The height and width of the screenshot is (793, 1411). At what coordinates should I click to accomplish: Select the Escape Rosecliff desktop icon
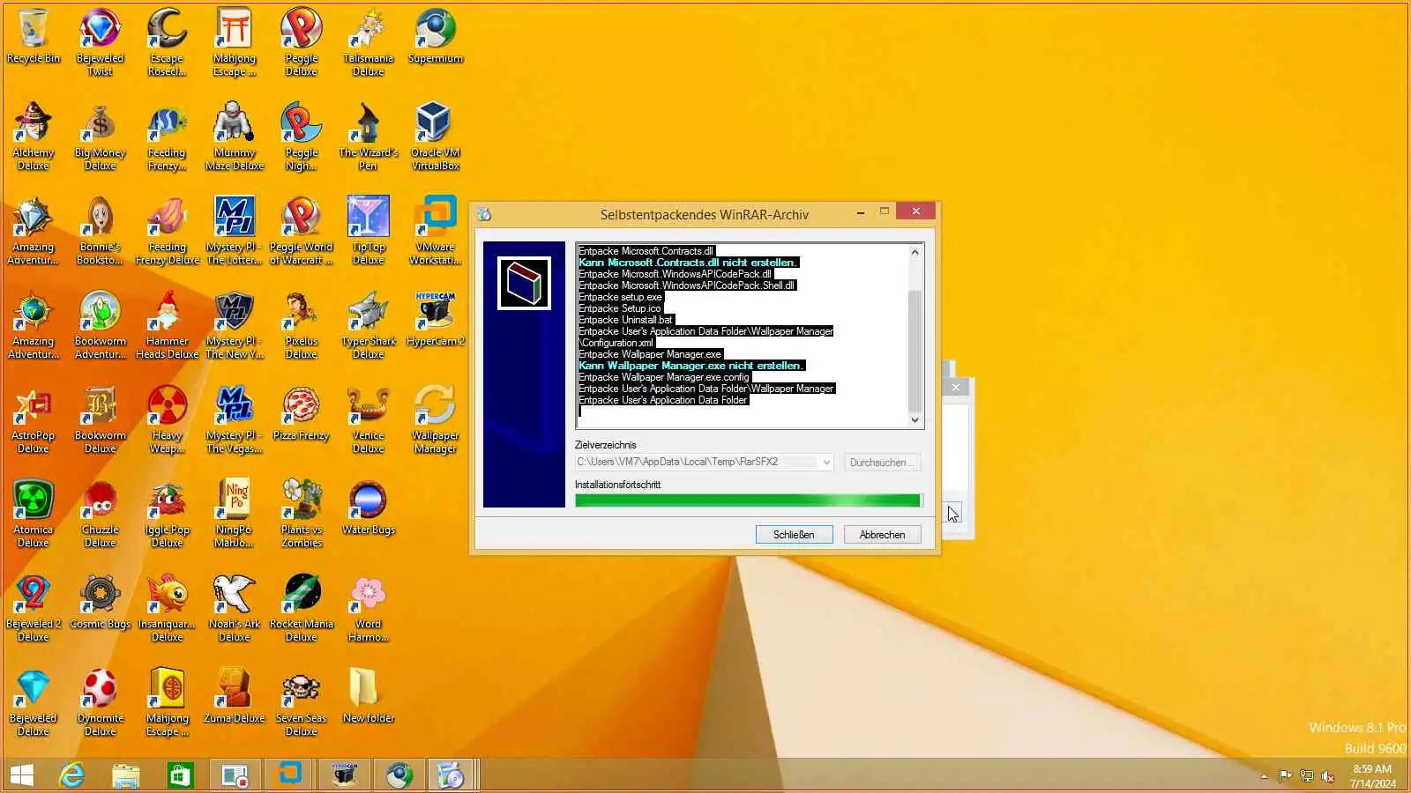tap(168, 42)
